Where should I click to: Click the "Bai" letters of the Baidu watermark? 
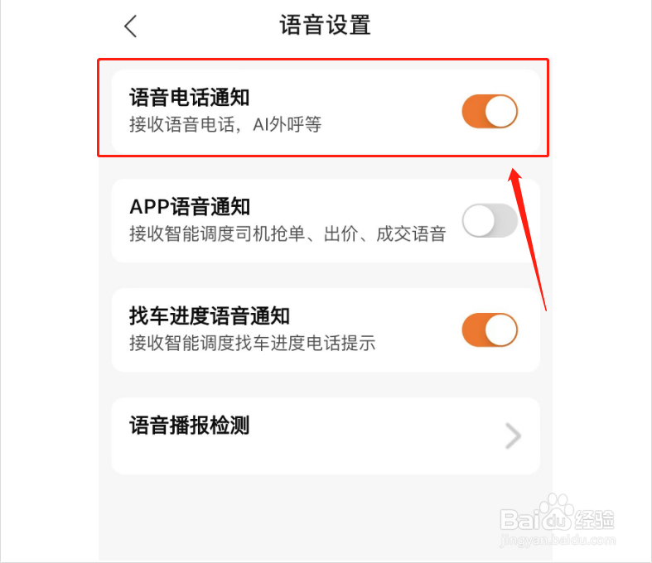tap(521, 519)
